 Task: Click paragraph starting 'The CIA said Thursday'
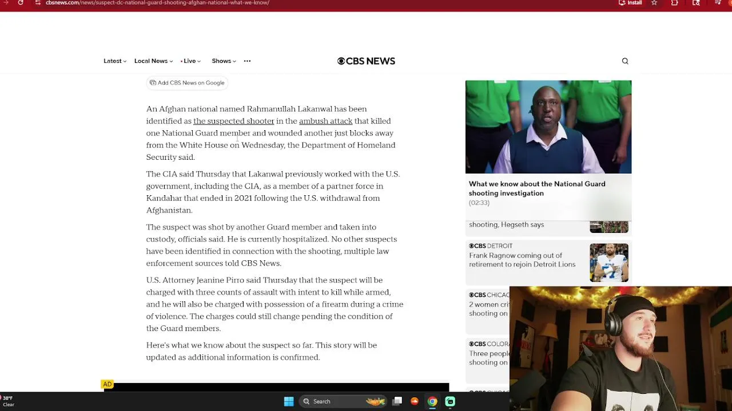[273, 192]
